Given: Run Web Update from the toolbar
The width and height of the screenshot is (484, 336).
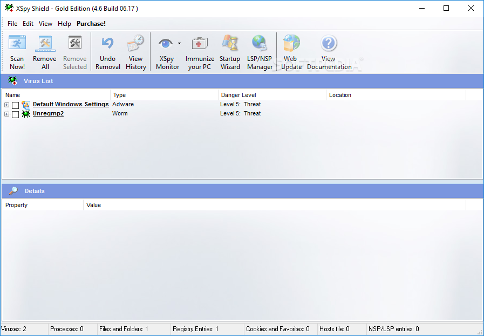Looking at the screenshot, I should (x=291, y=52).
